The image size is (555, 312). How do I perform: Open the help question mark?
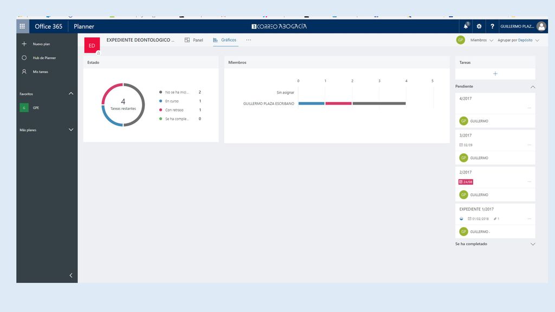click(492, 26)
